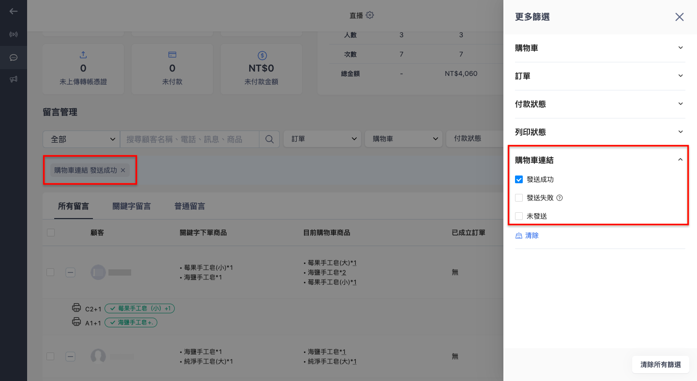Click 清除所有篩選 button
Screen dimensions: 697x381
[661, 365]
